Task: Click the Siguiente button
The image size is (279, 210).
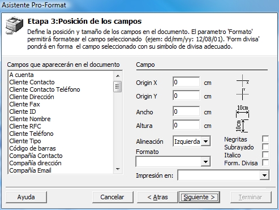Action: coord(199,197)
